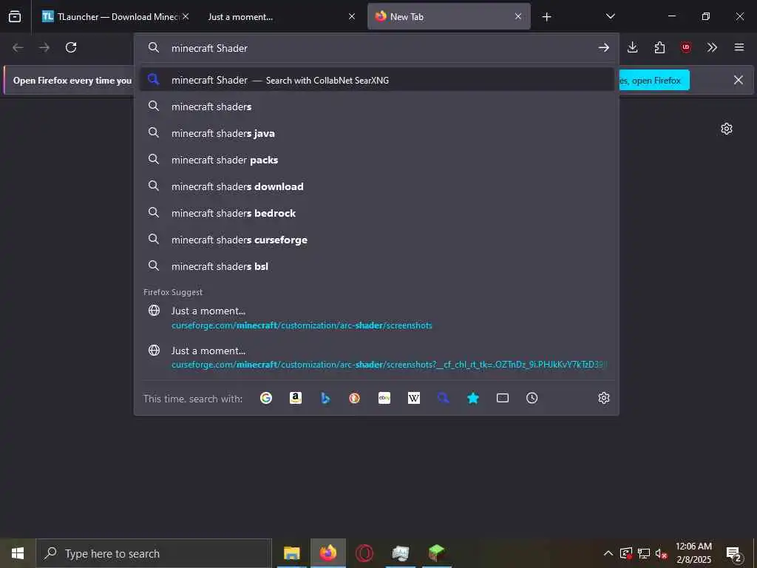
Task: Click the muted volume tray icon
Action: [x=661, y=553]
